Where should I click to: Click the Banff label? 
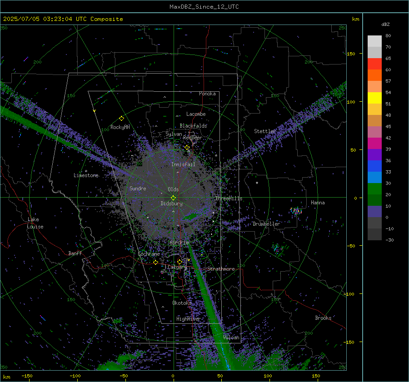click(x=75, y=253)
